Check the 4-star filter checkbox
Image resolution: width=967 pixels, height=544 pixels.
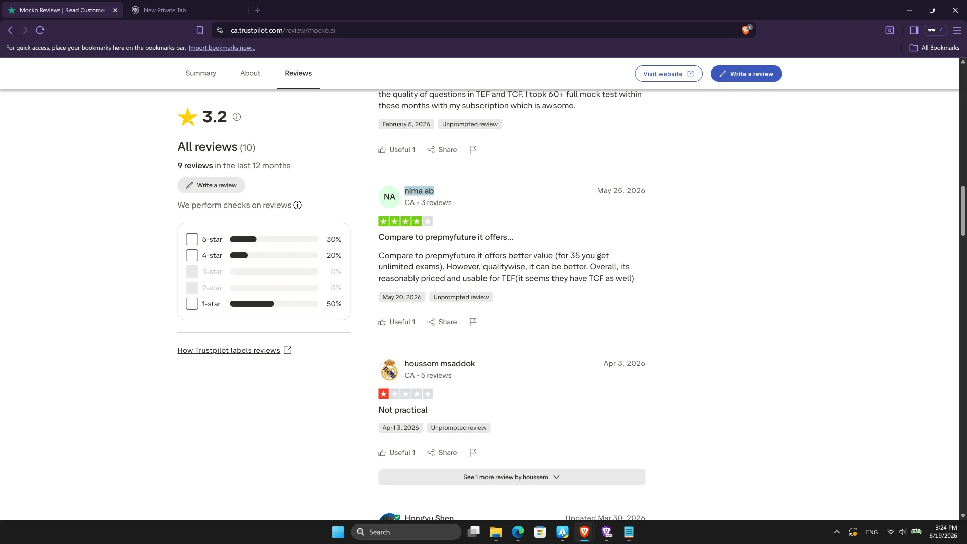point(192,255)
